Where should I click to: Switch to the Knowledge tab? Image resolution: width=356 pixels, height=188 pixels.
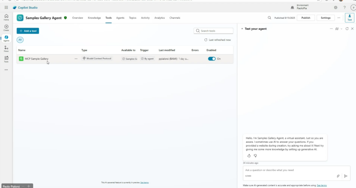[x=94, y=18]
